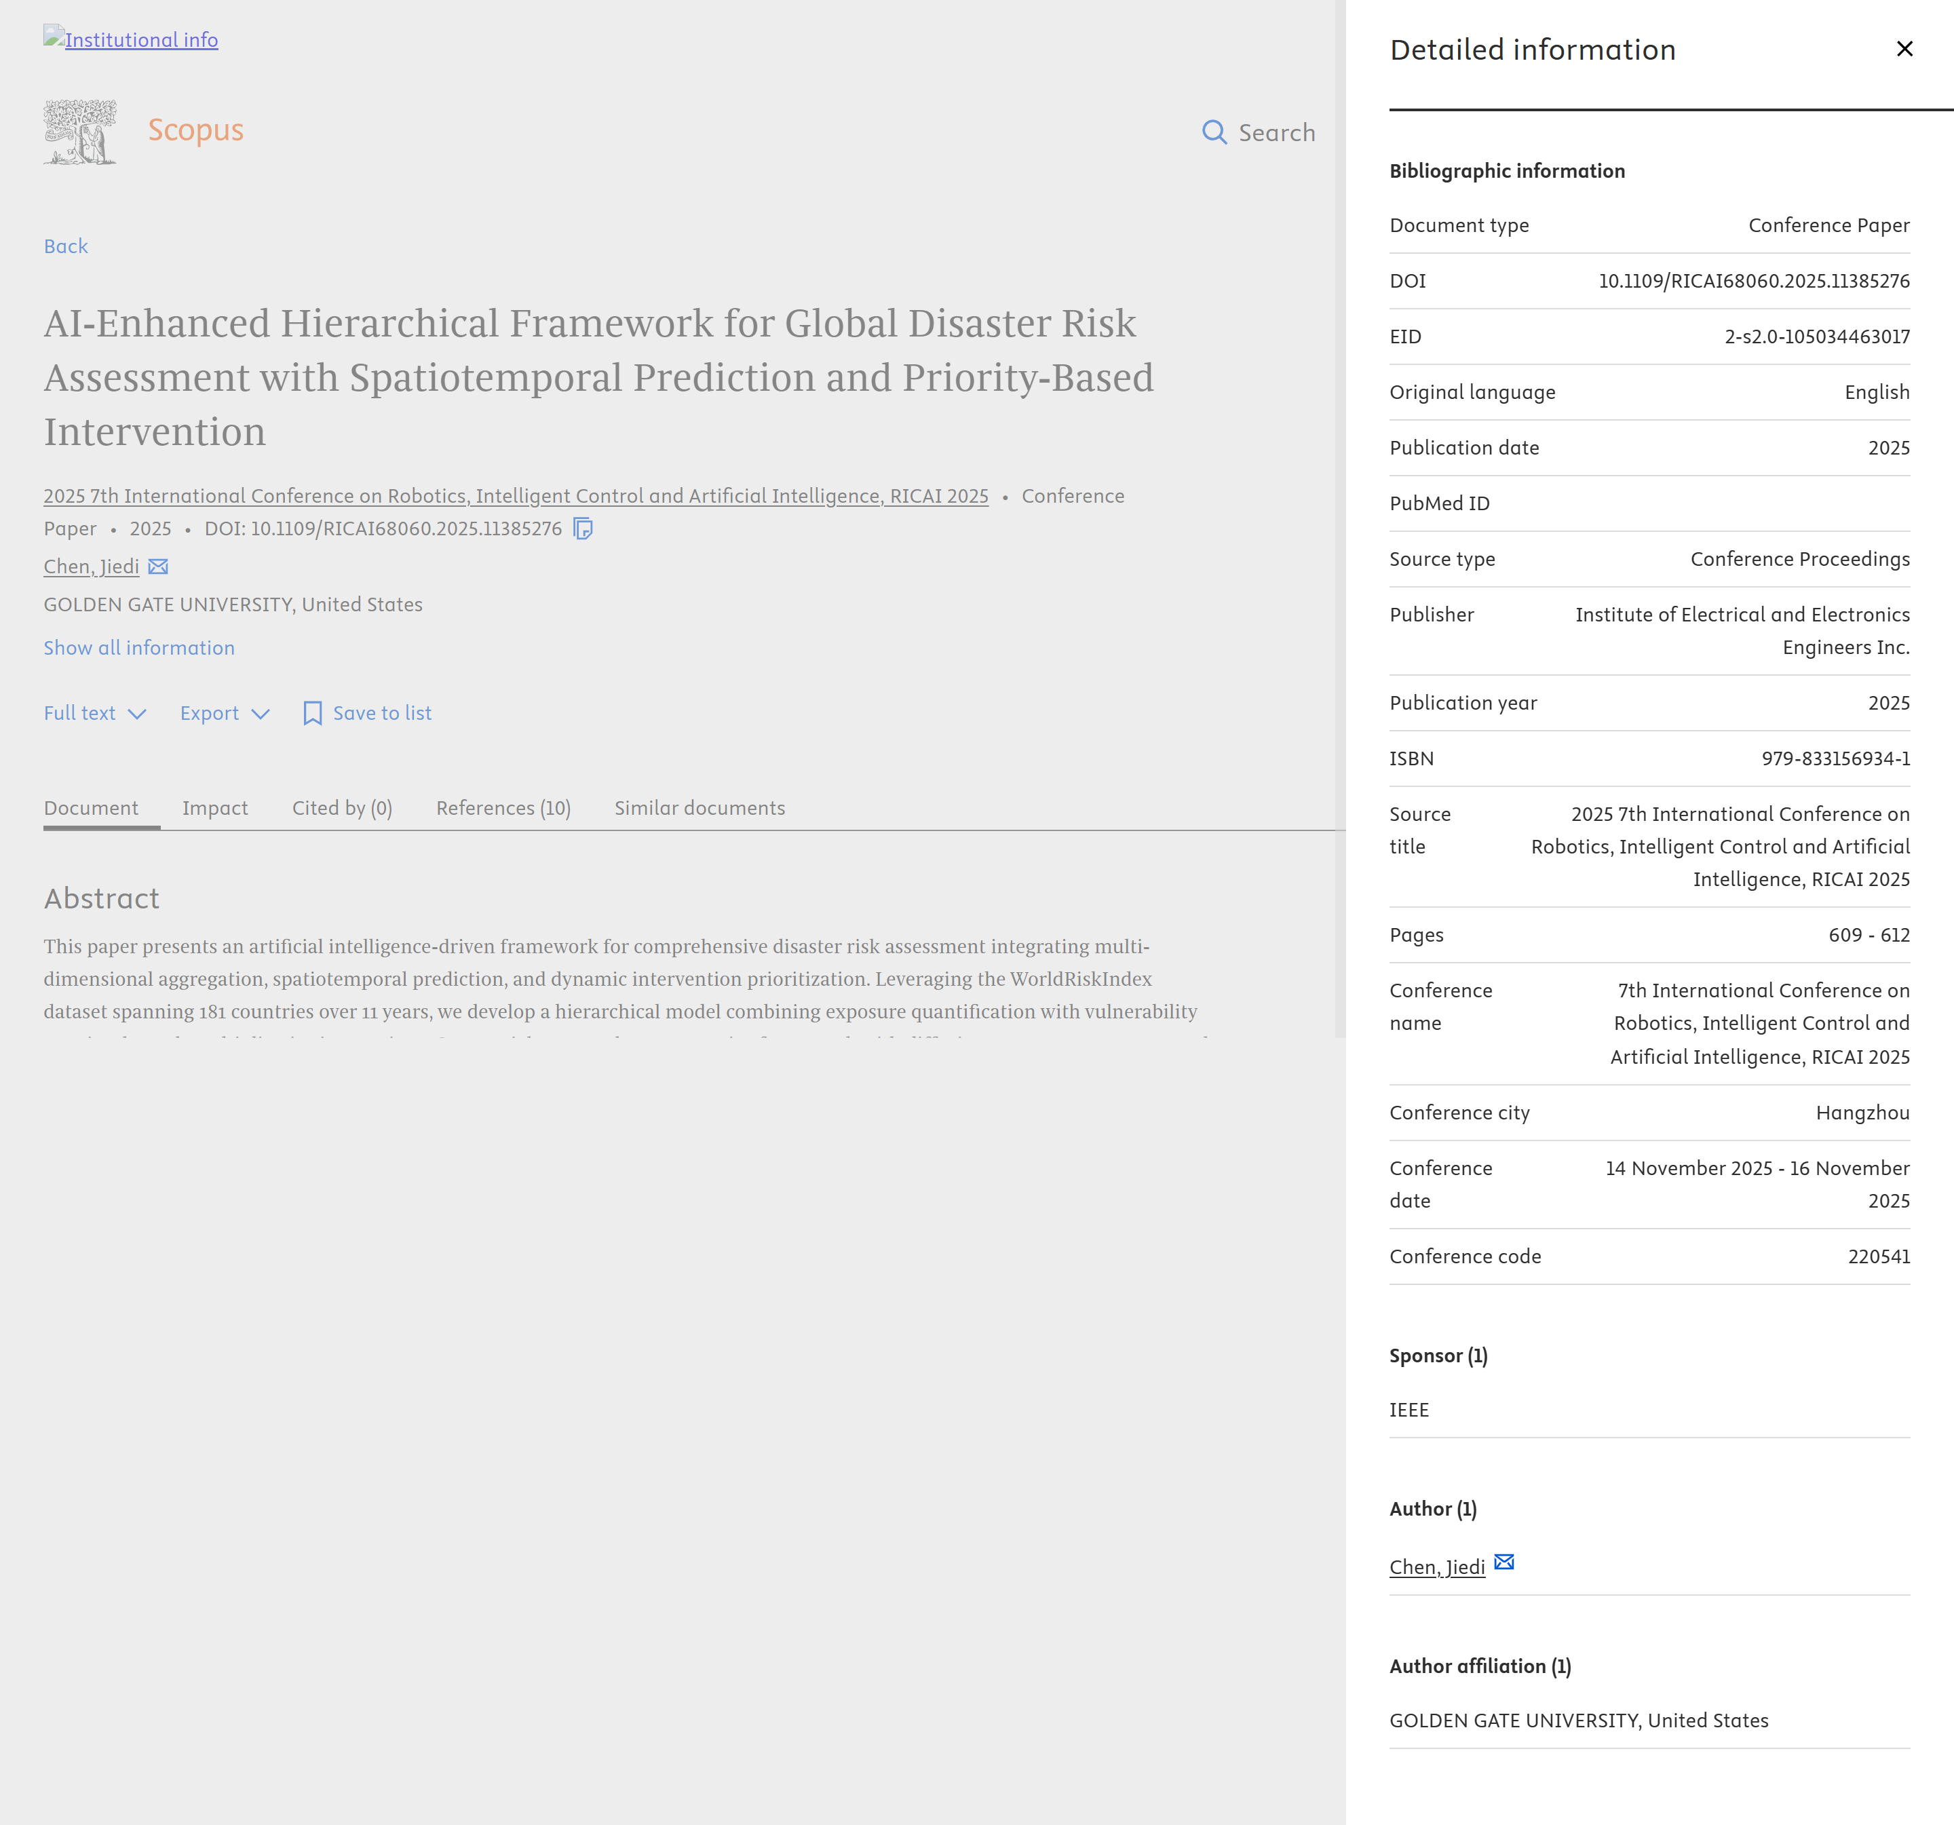Click the Institutional info image link

131,39
